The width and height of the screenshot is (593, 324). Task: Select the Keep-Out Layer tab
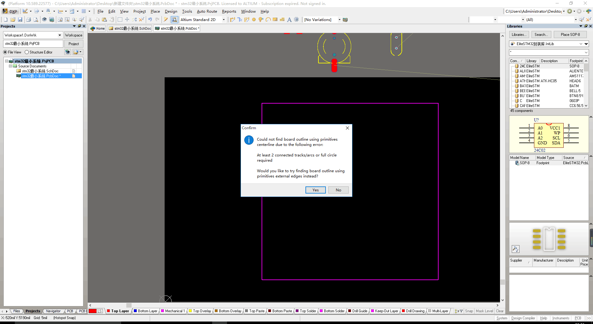point(385,311)
